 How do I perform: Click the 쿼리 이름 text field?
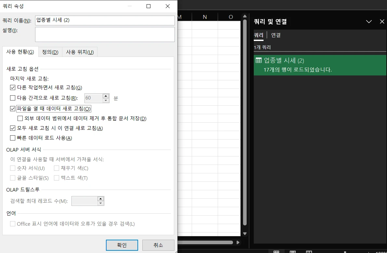point(105,20)
